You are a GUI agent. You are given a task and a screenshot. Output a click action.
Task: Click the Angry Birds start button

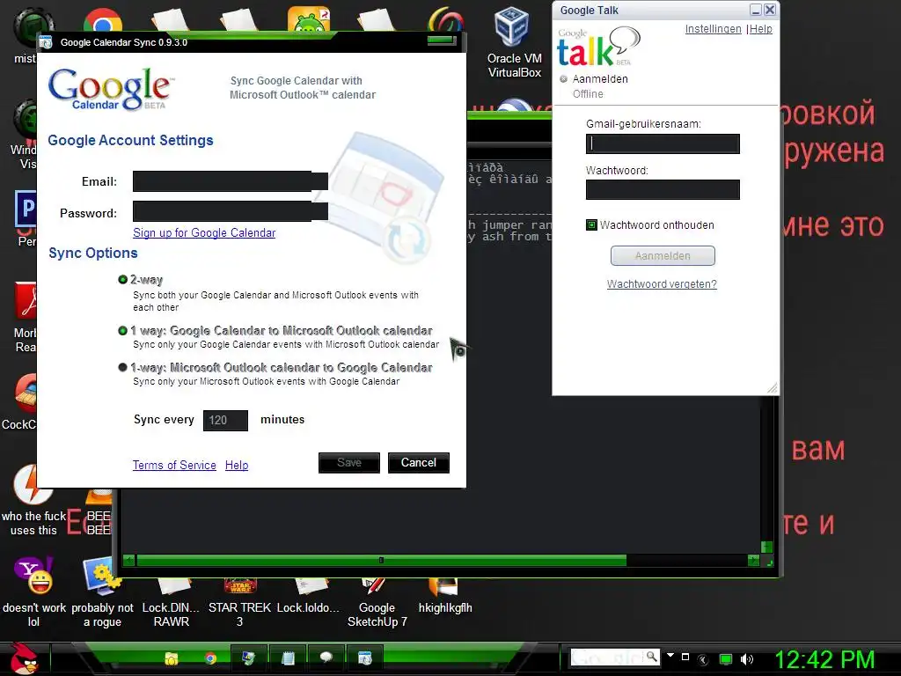point(24,658)
